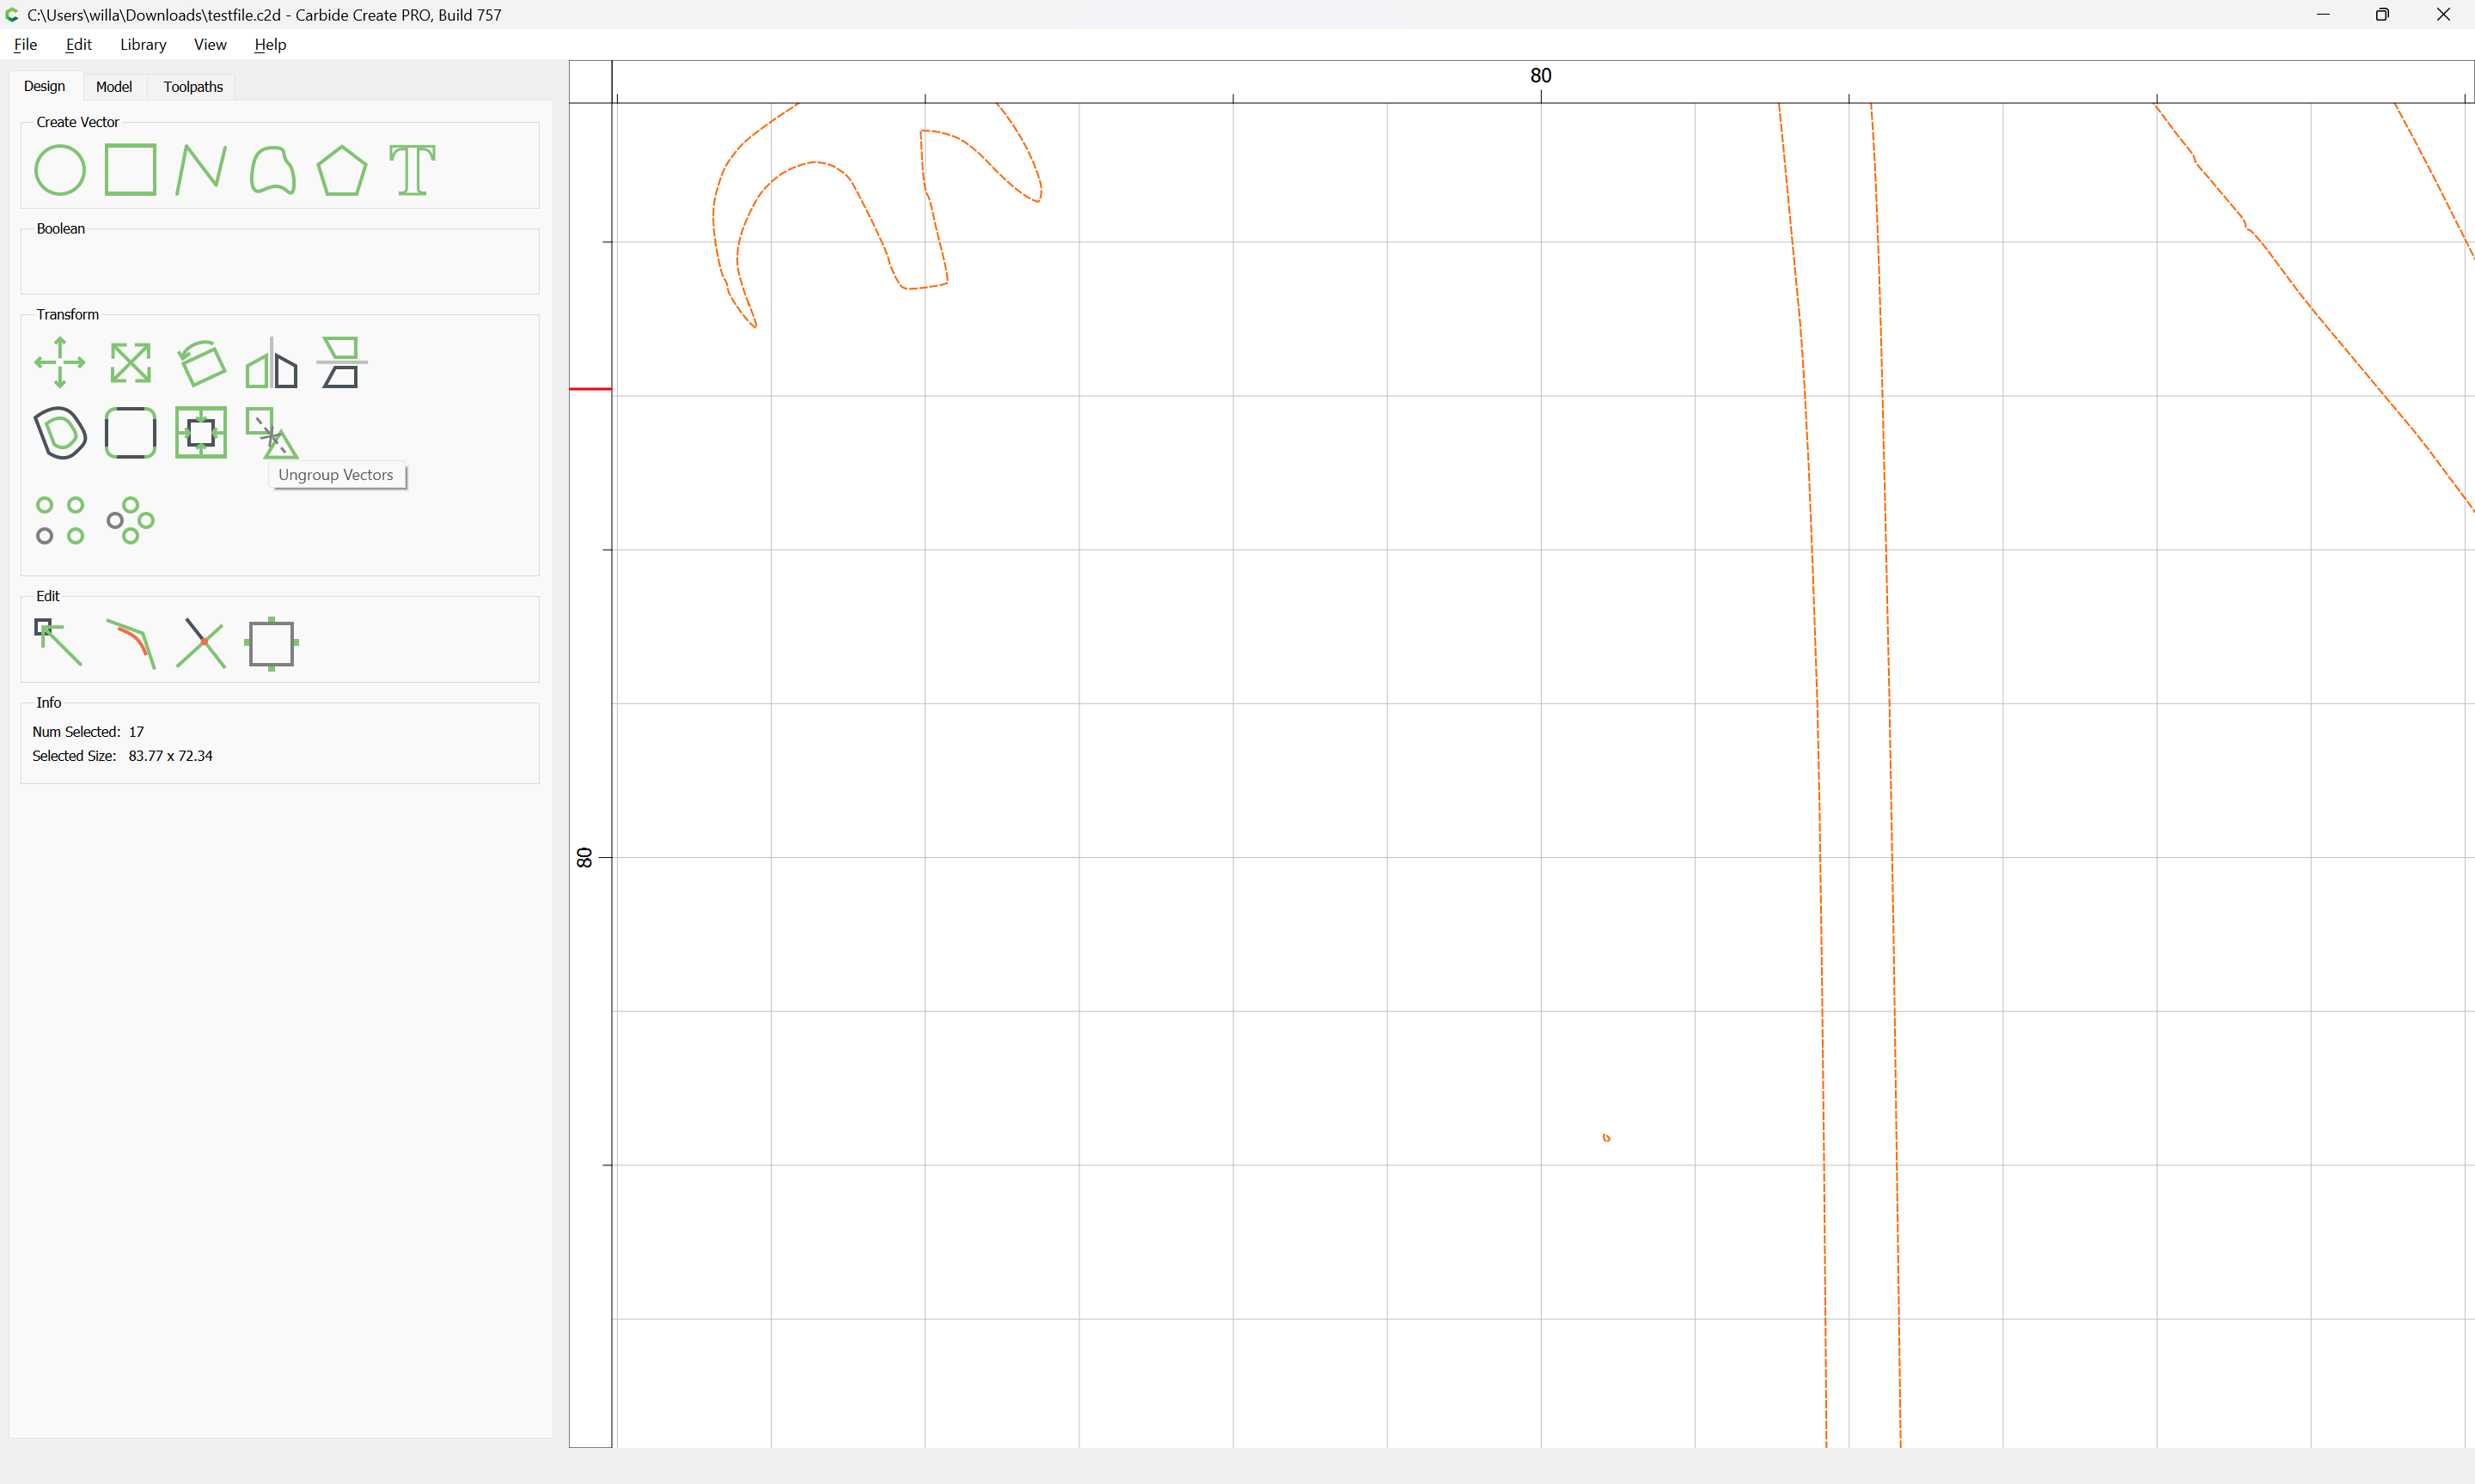
Task: Click the 80 label on horizontal ruler
Action: pyautogui.click(x=1541, y=75)
